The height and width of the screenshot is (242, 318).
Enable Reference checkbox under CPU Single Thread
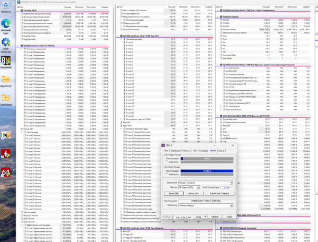167,162
